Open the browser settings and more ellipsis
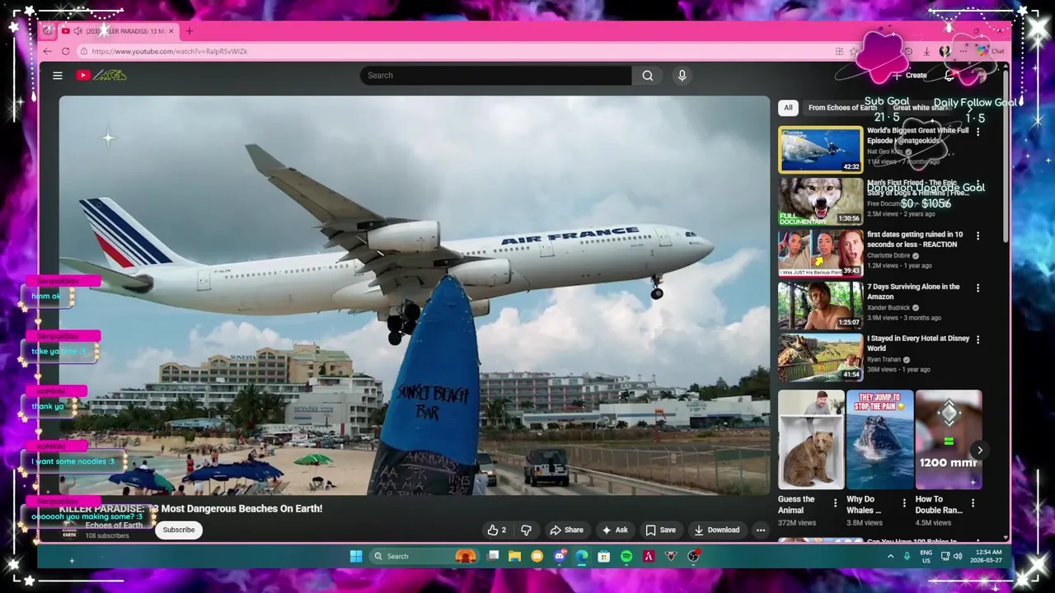Viewport: 1055px width, 593px height. tap(963, 51)
